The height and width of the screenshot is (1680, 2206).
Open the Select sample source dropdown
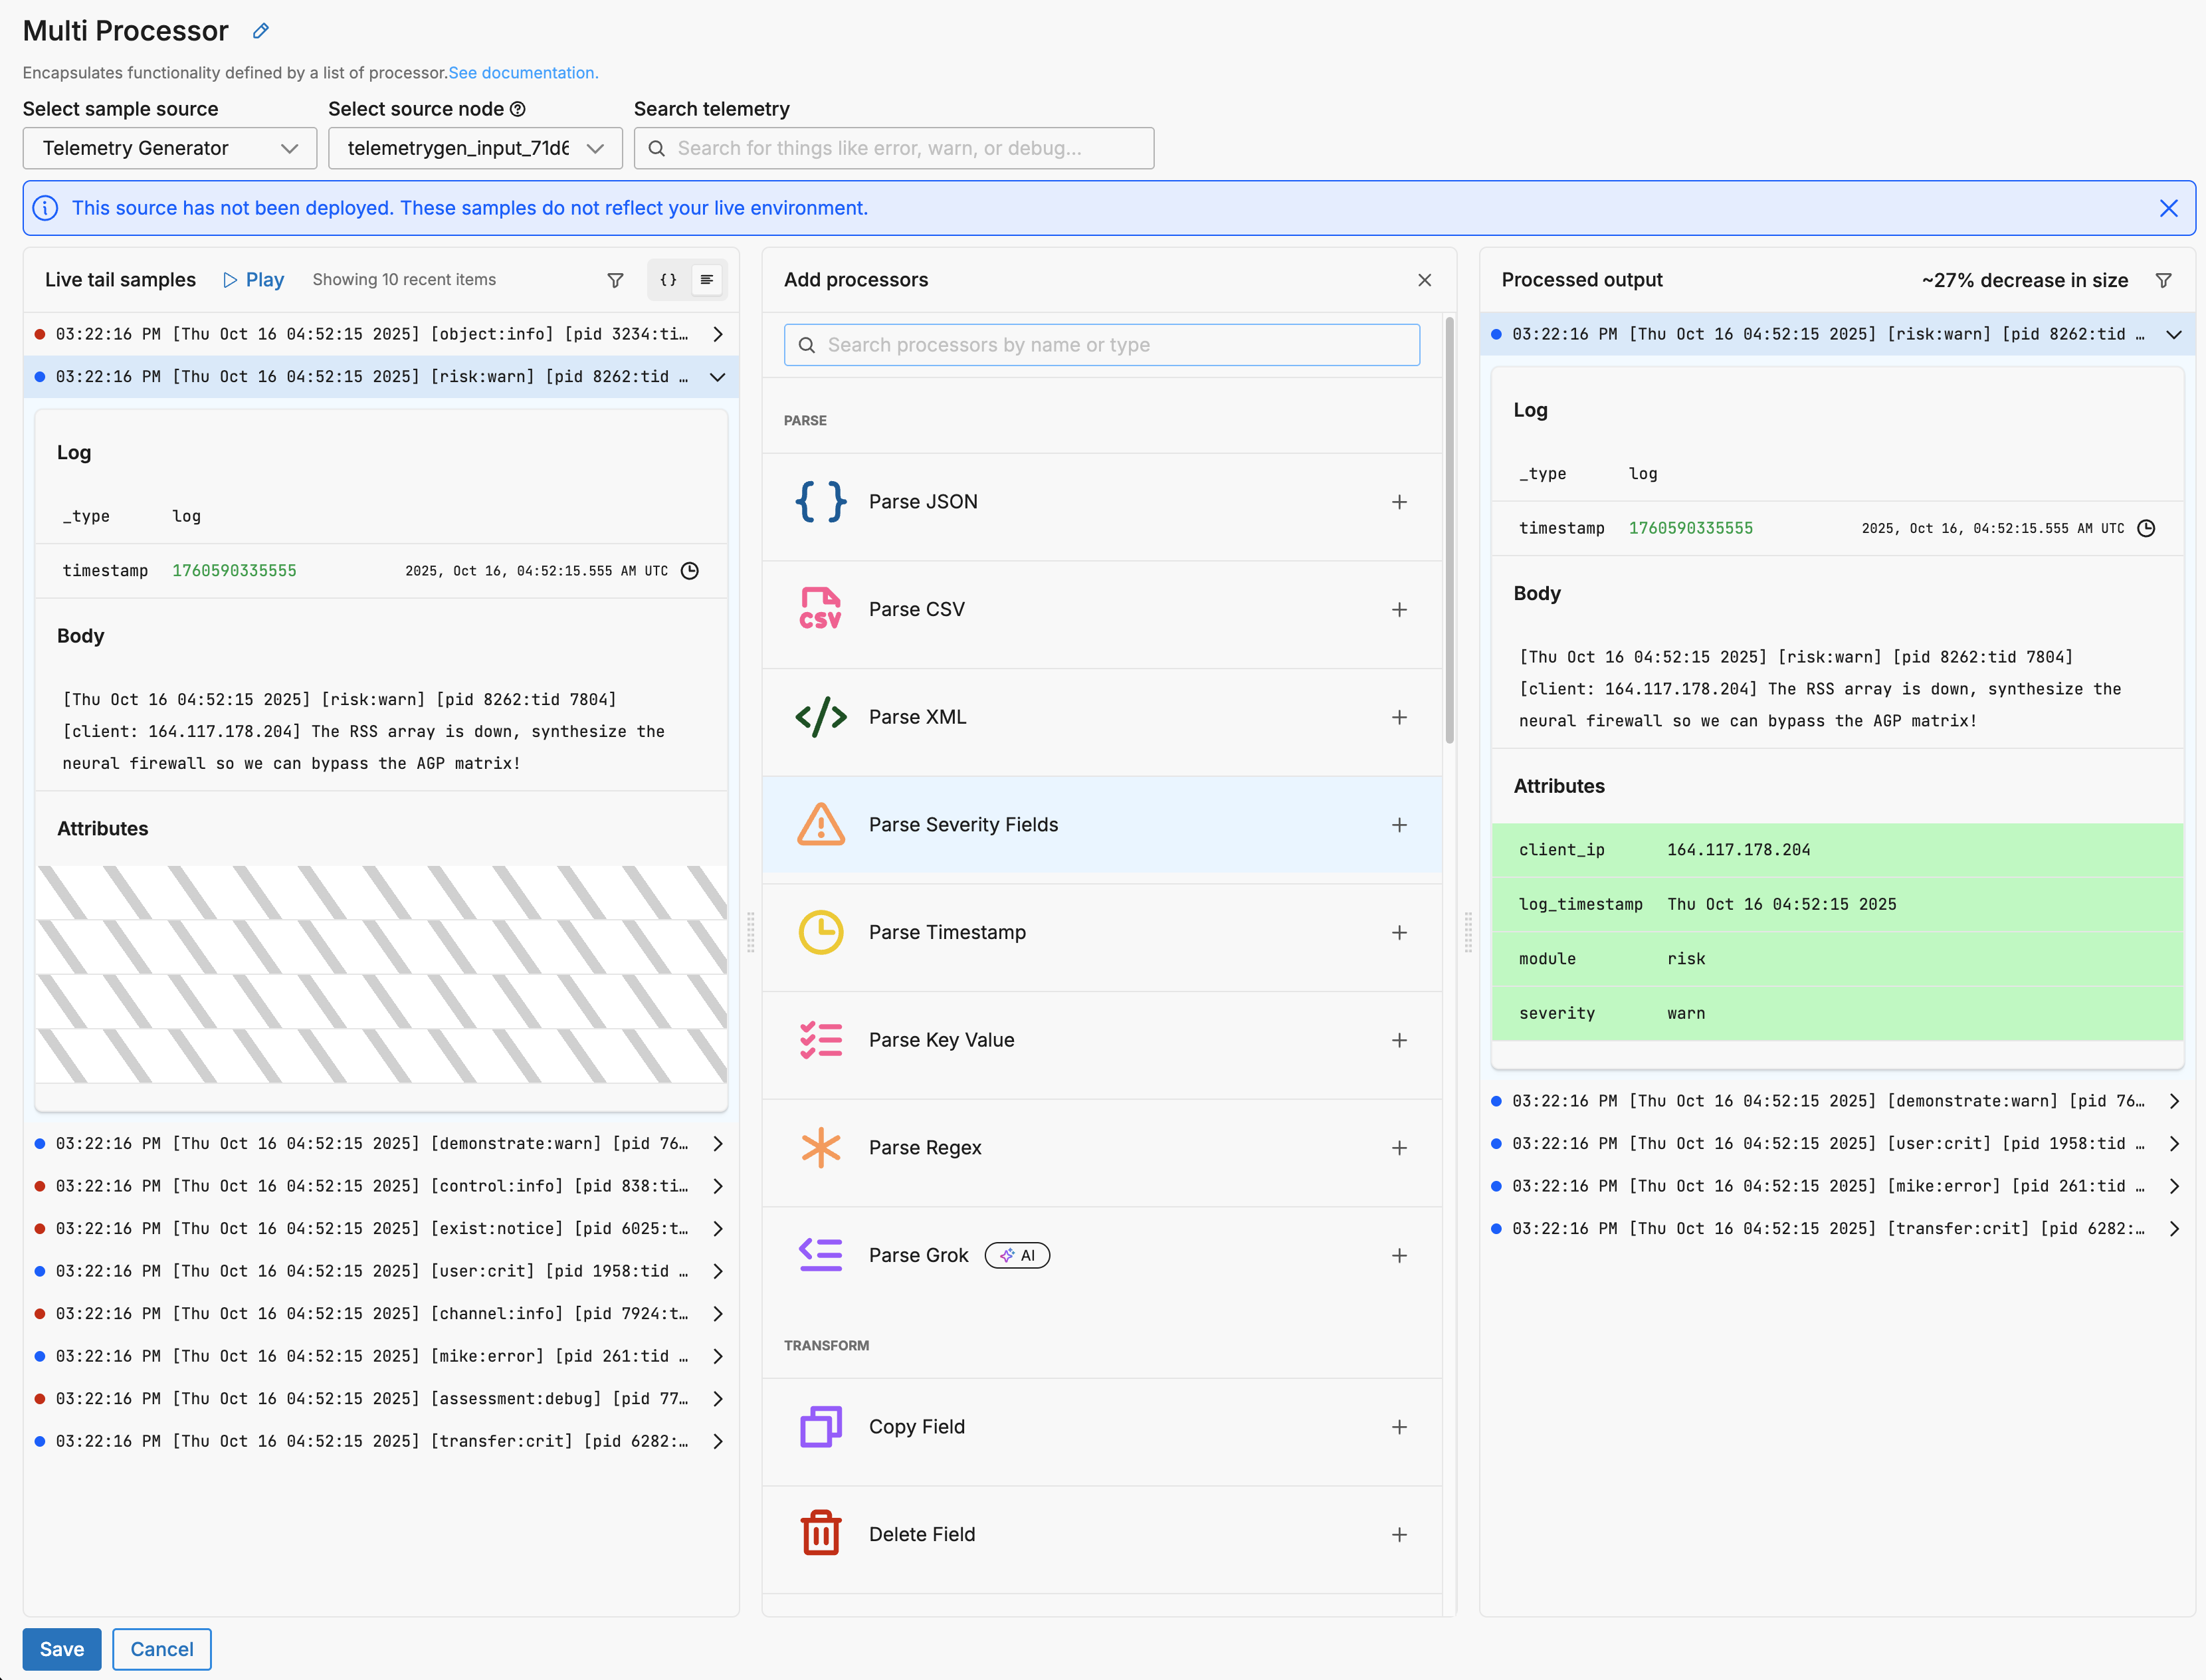[170, 148]
